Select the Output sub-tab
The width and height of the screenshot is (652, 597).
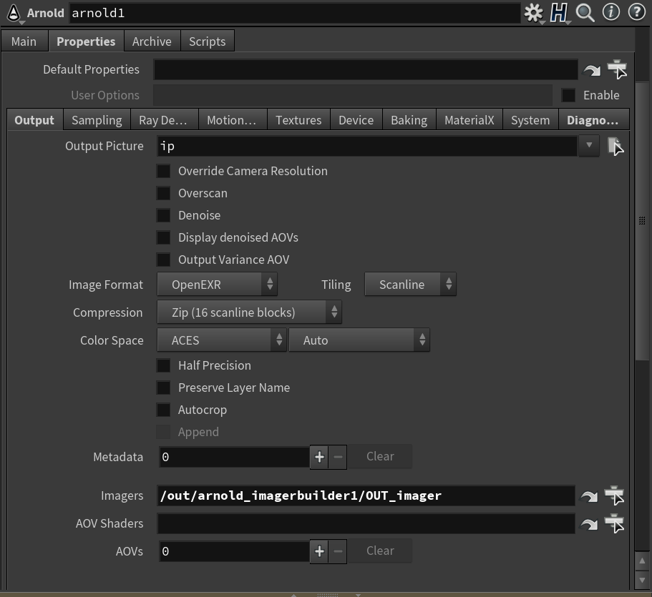point(34,120)
